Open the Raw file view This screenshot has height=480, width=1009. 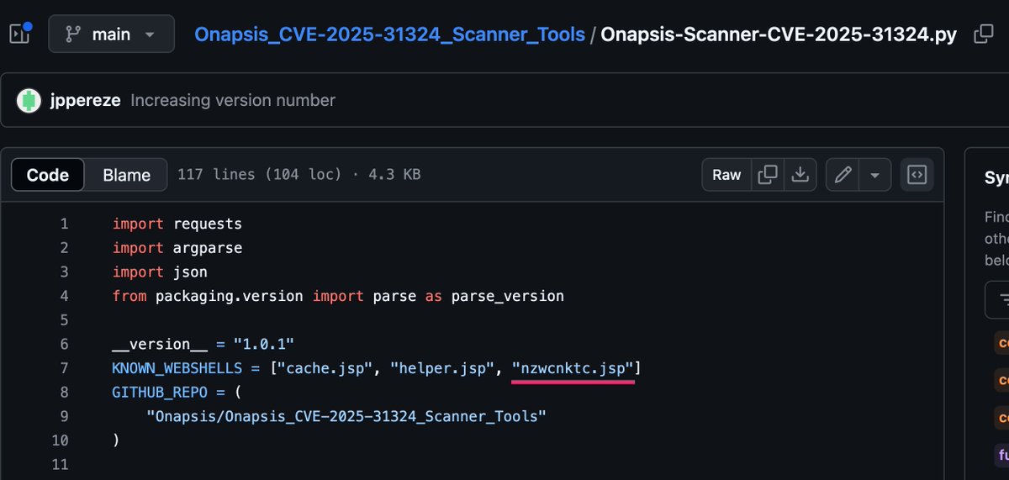coord(726,175)
